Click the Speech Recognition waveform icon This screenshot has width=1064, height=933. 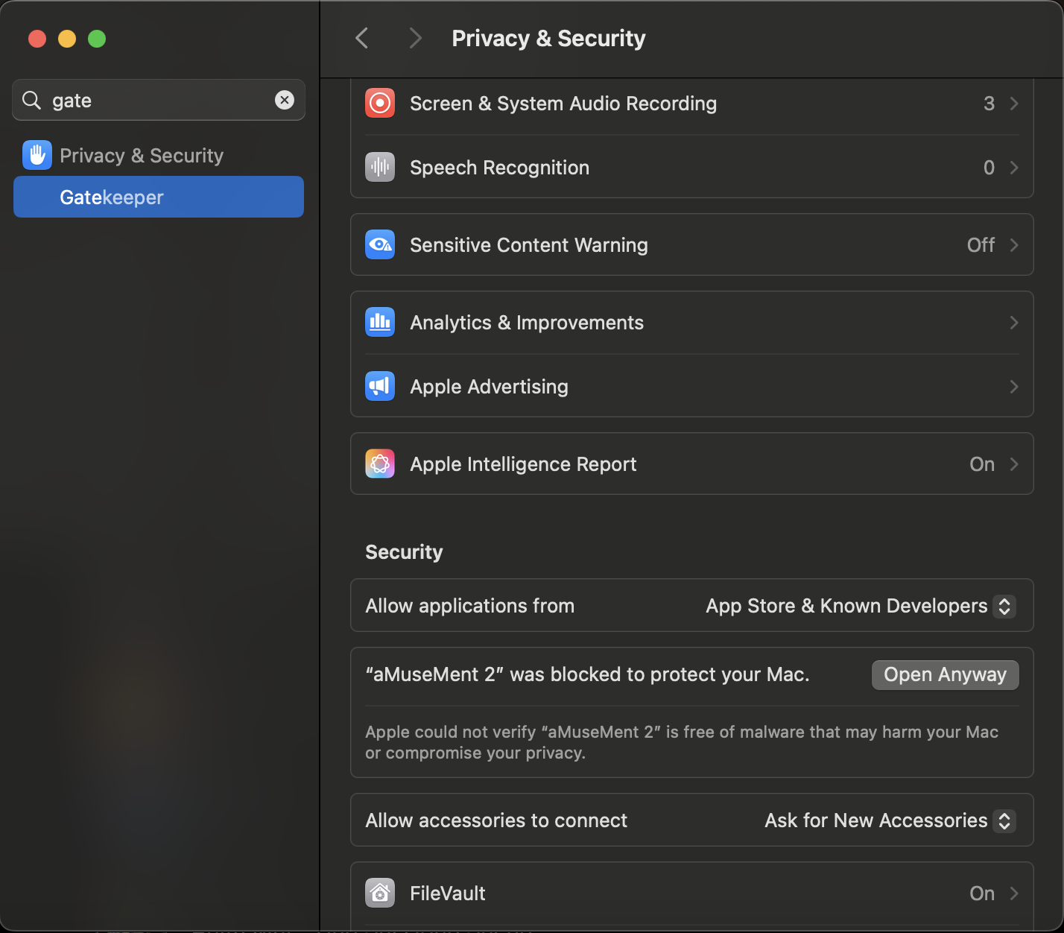pyautogui.click(x=380, y=167)
